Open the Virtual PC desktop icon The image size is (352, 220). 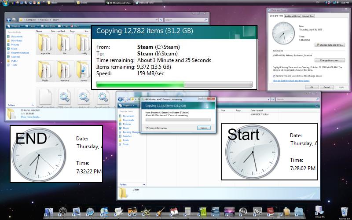pyautogui.click(x=319, y=212)
